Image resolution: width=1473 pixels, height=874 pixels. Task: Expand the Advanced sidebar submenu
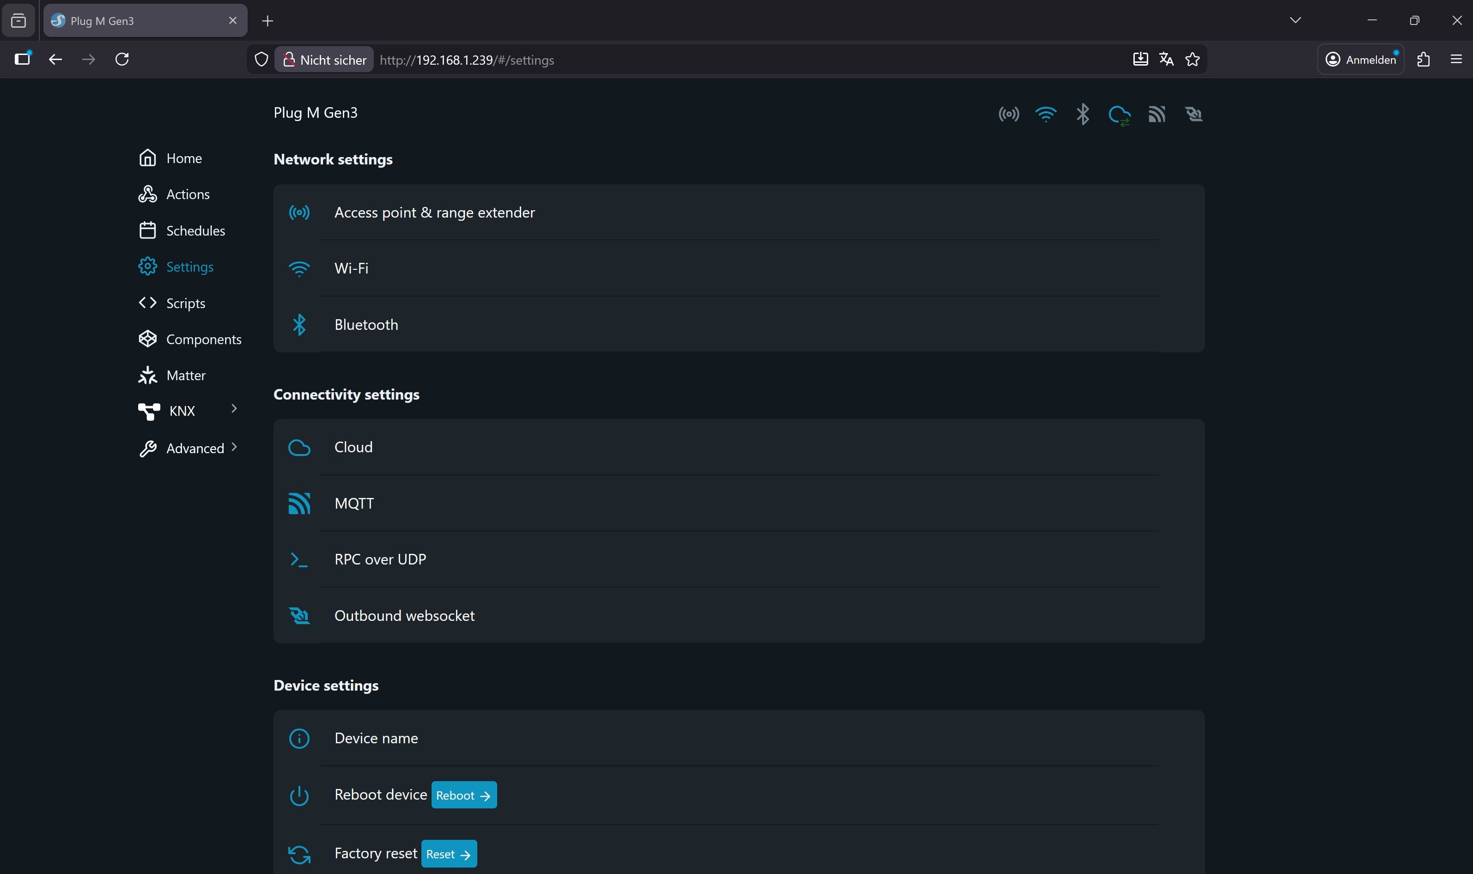point(234,447)
